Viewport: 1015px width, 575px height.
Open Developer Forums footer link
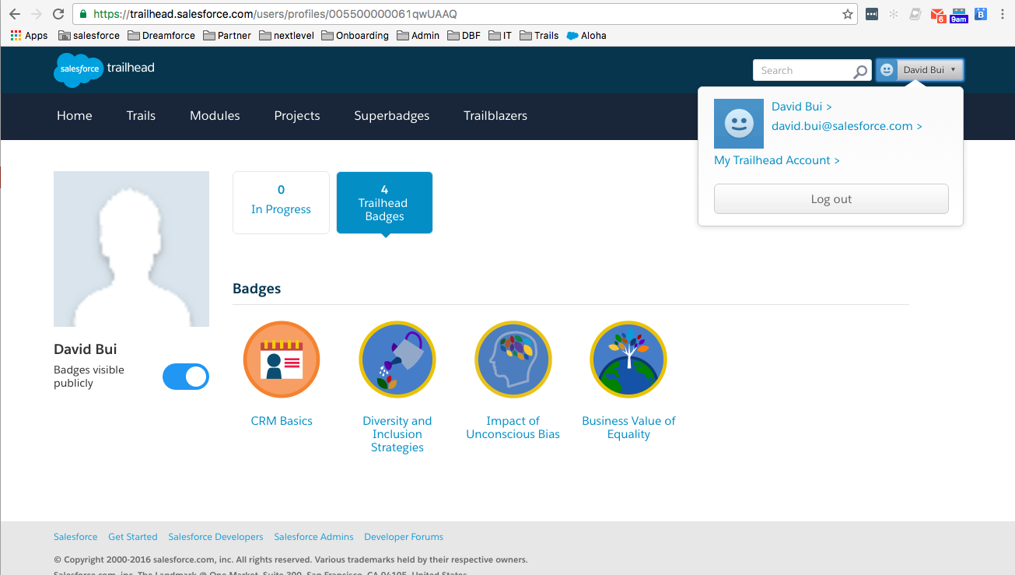tap(404, 537)
